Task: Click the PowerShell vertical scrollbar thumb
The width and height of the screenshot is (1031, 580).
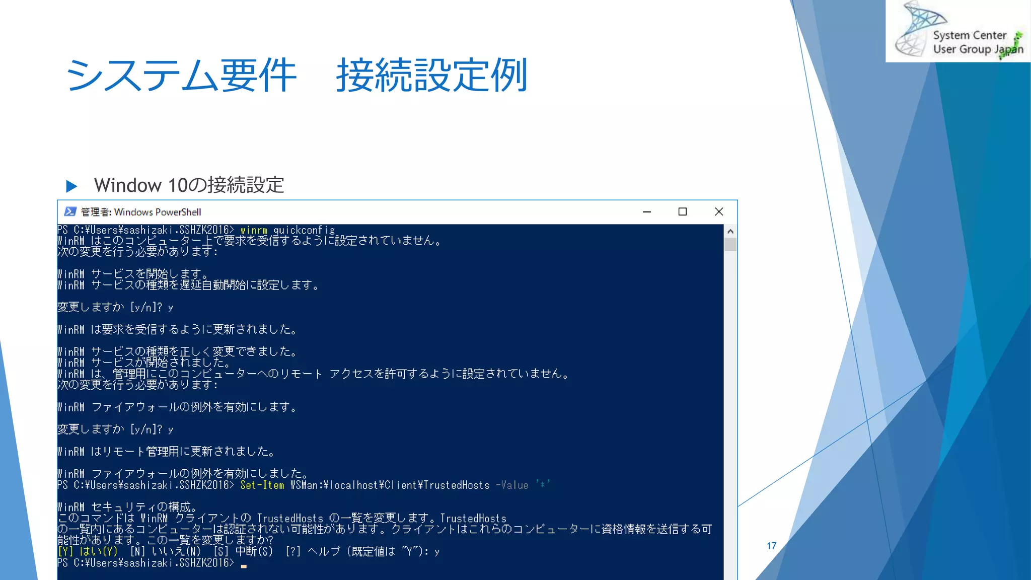Action: pyautogui.click(x=730, y=245)
